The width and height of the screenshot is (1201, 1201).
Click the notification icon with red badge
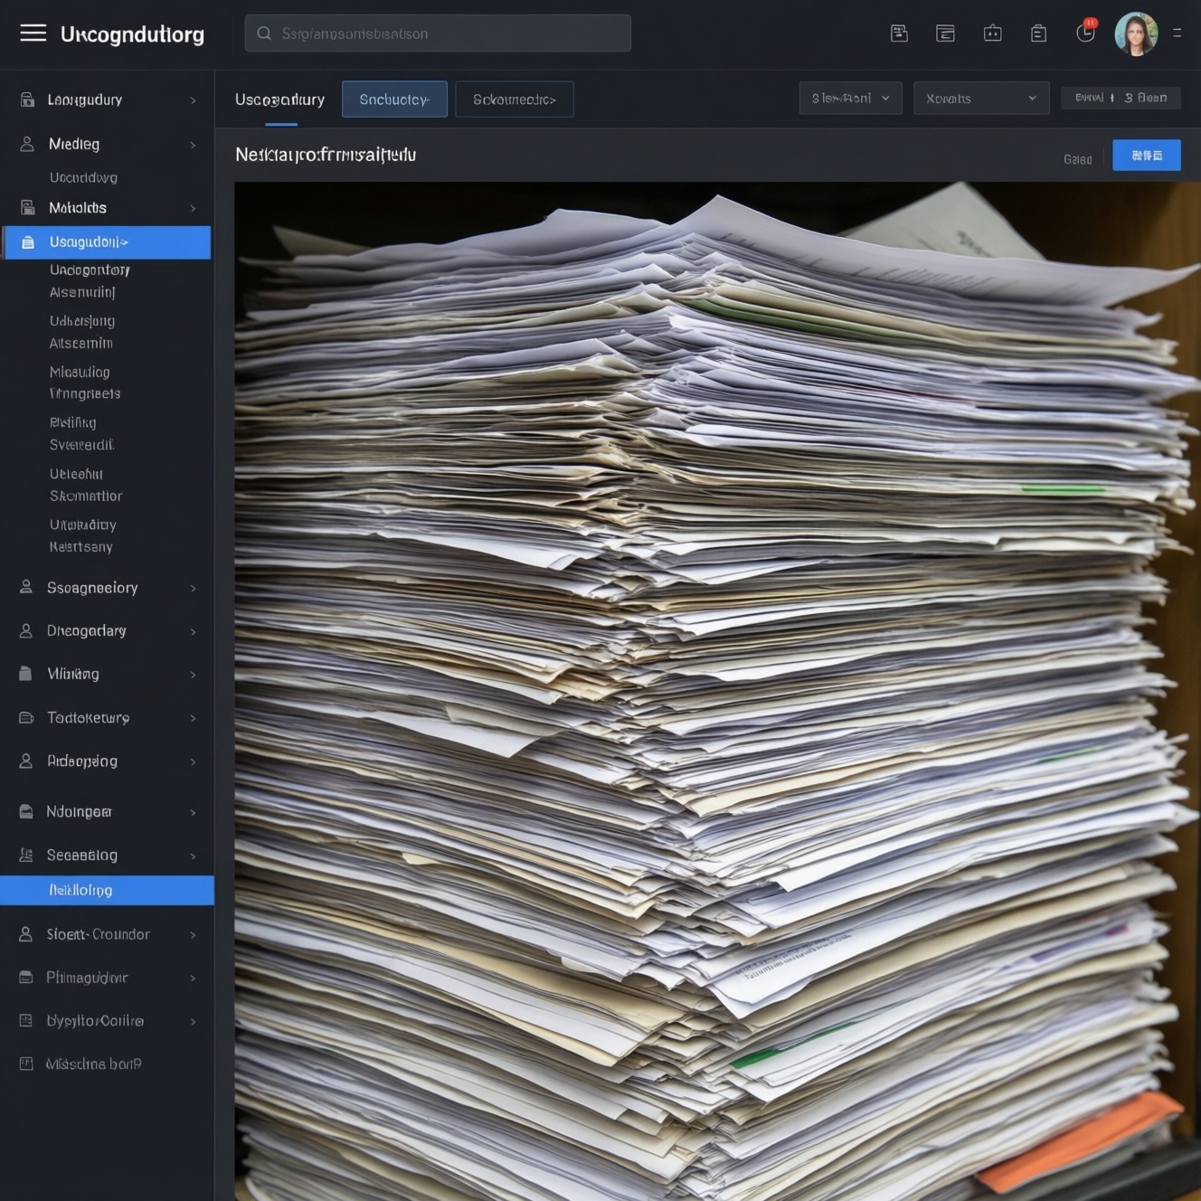pos(1085,33)
